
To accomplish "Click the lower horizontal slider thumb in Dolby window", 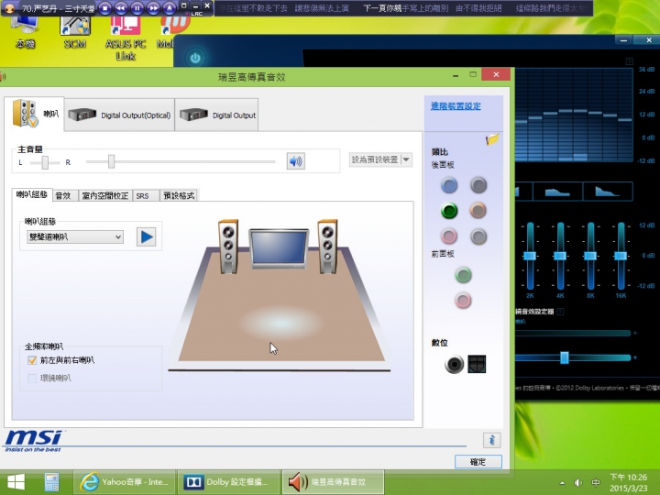I will pos(565,357).
